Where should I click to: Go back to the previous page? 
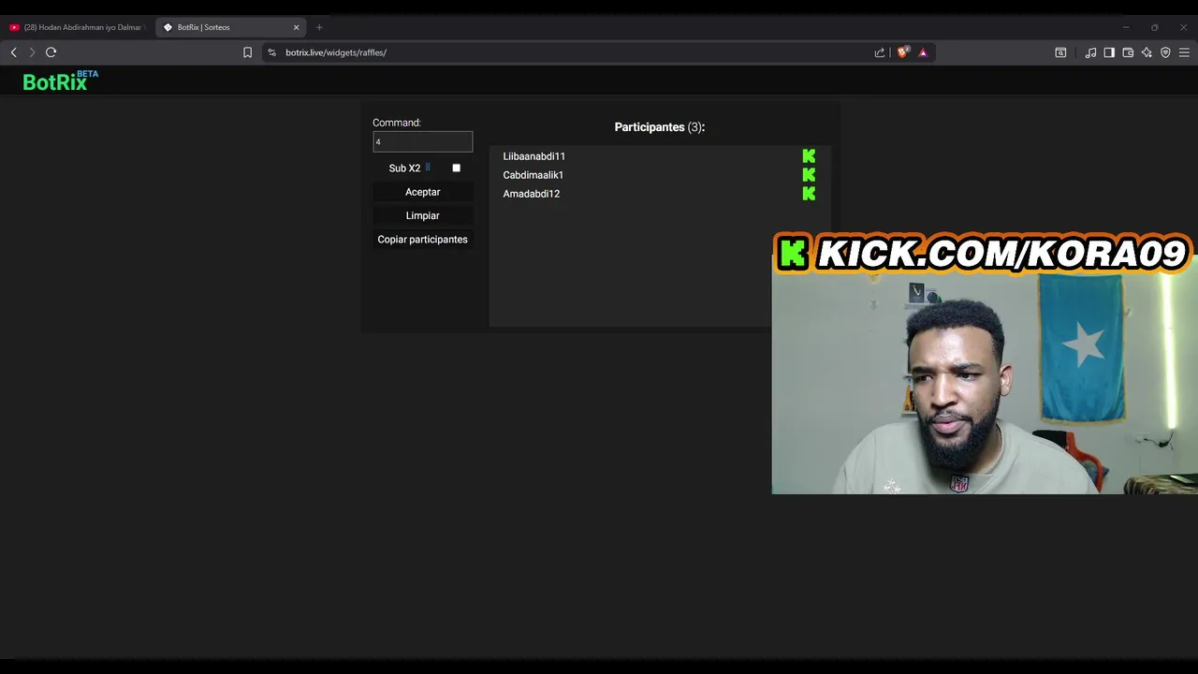point(13,52)
